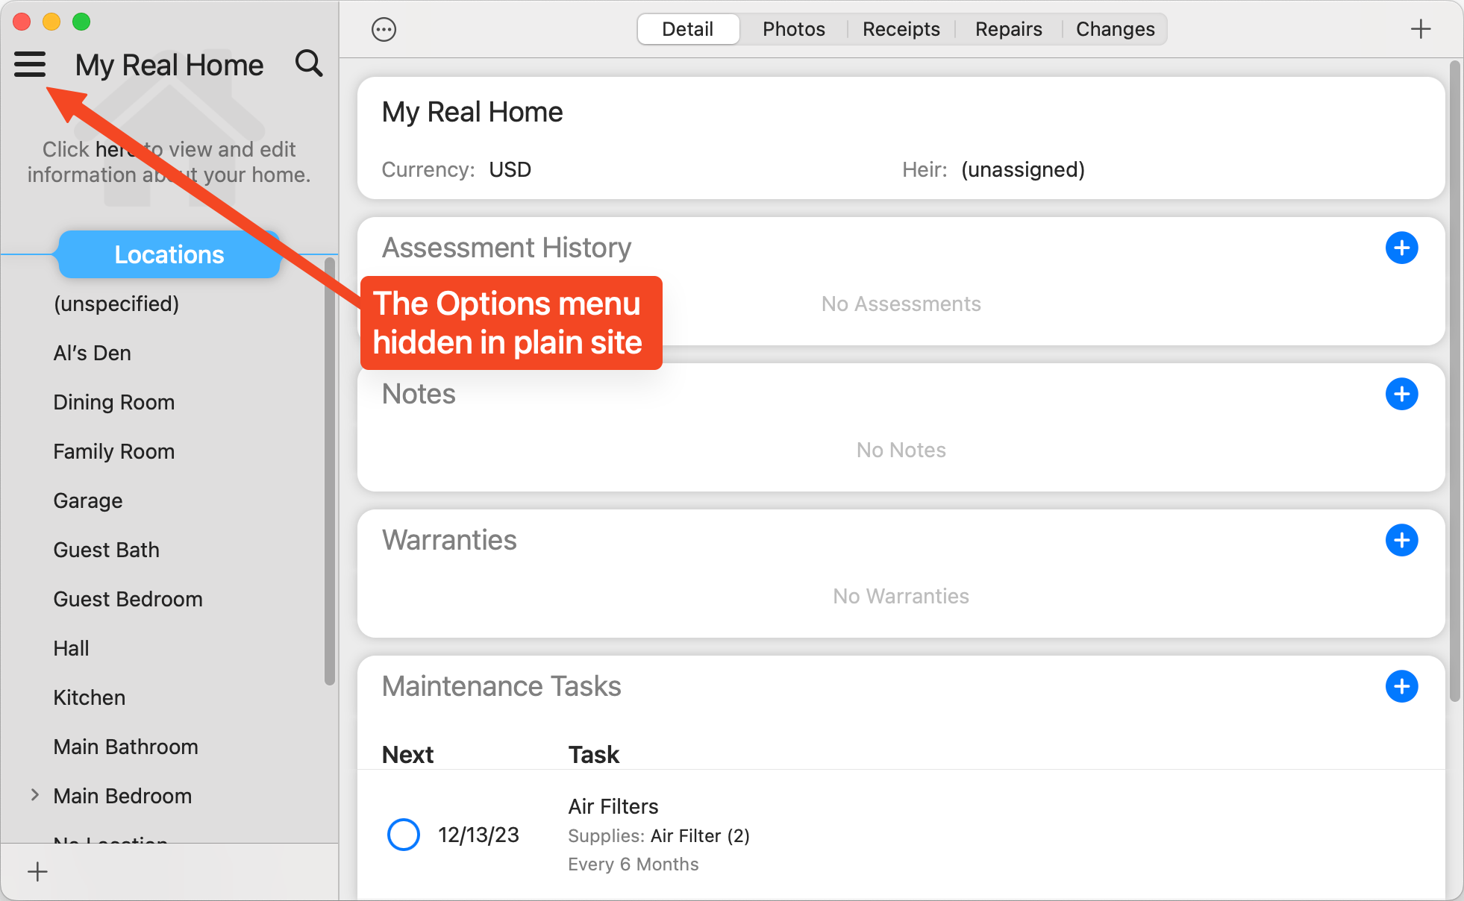Image resolution: width=1464 pixels, height=901 pixels.
Task: Click the sidebar bottom plus button
Action: (x=37, y=871)
